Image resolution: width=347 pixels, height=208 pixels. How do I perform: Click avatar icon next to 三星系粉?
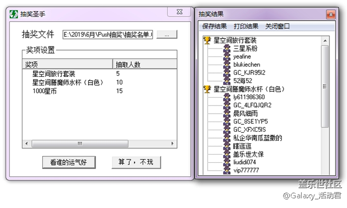click(x=227, y=49)
